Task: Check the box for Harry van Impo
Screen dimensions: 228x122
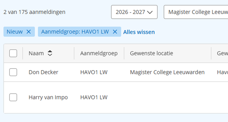Action: click(13, 97)
